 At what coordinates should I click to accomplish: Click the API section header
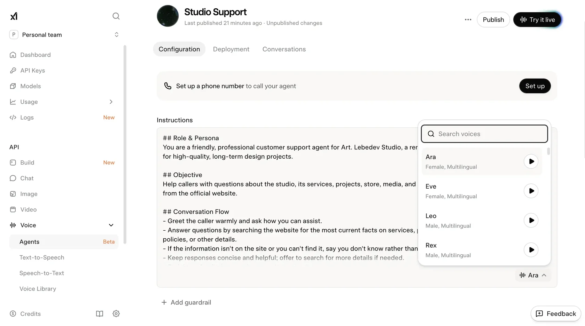pos(14,147)
